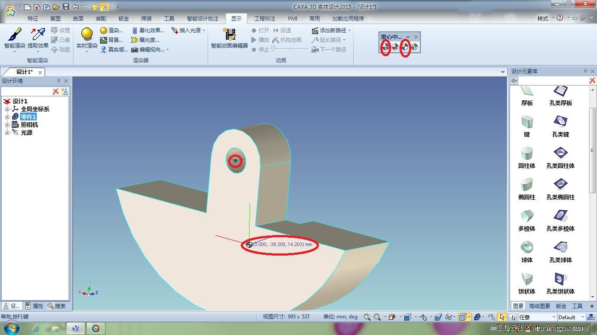Image resolution: width=597 pixels, height=335 pixels.
Task: Open the 任意 selection filter dropdown
Action: click(x=554, y=317)
